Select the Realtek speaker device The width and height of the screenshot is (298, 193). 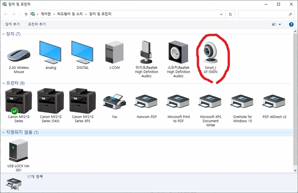tap(178, 59)
